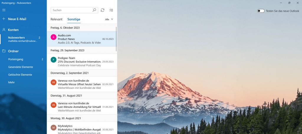Restore down the Mail window

pyautogui.click(x=289, y=3)
